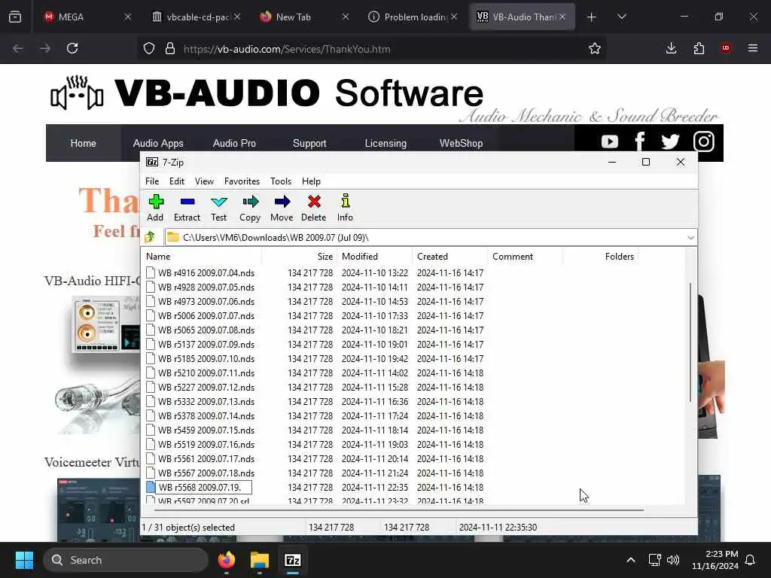This screenshot has width=771, height=578.
Task: Open Firefox from the taskbar
Action: 226,560
